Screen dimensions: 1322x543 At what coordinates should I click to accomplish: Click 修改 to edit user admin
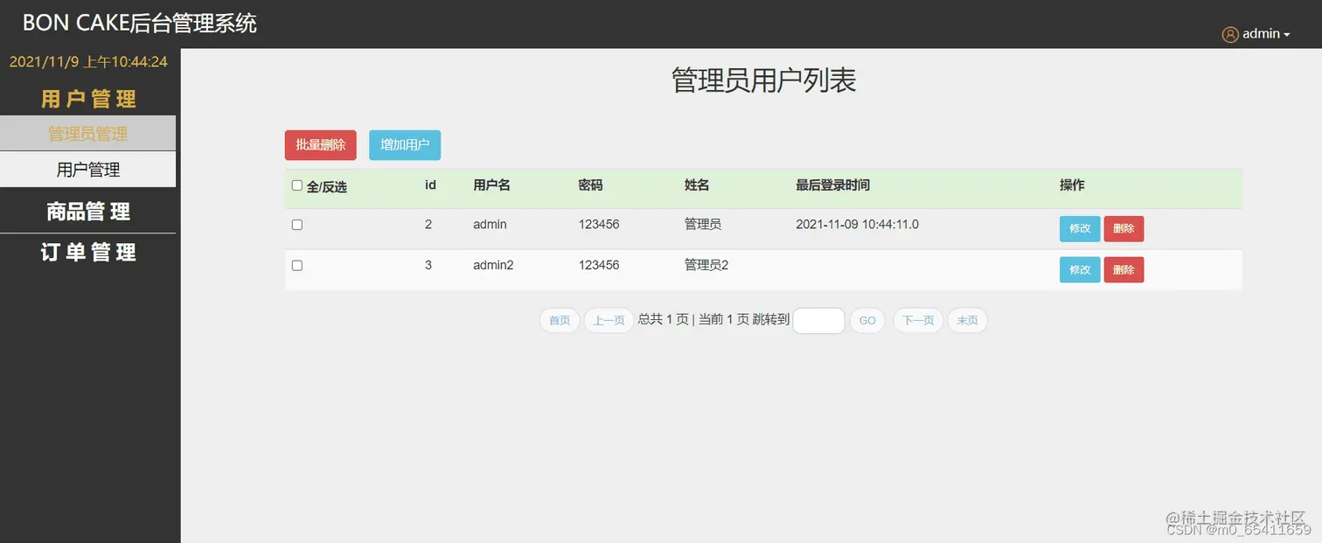point(1079,228)
